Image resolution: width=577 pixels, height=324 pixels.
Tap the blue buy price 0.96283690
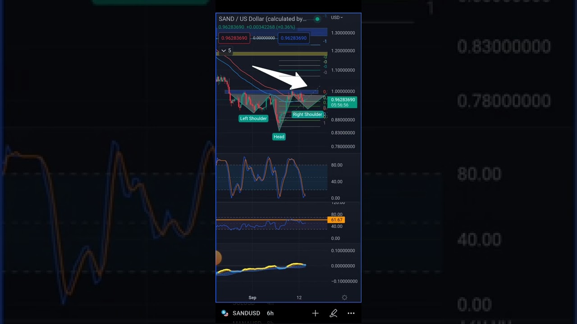click(x=293, y=38)
